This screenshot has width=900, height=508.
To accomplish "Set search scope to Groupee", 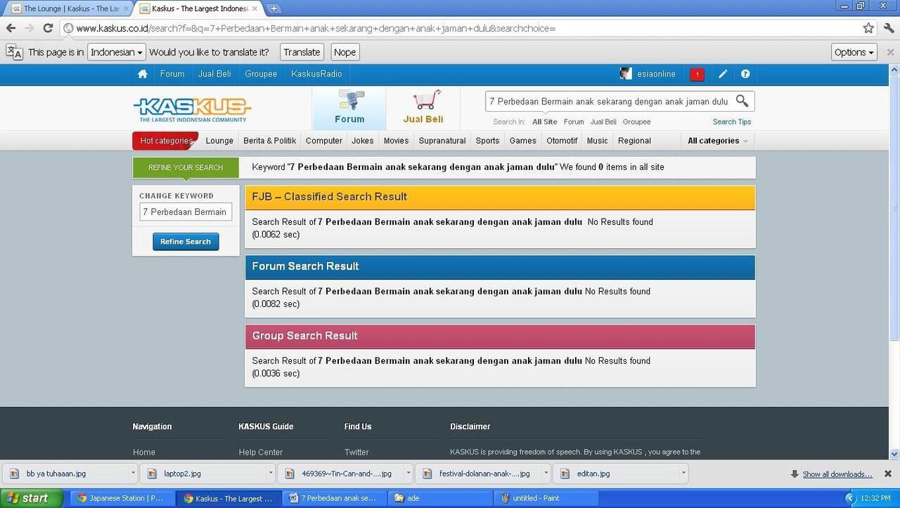I will 636,122.
